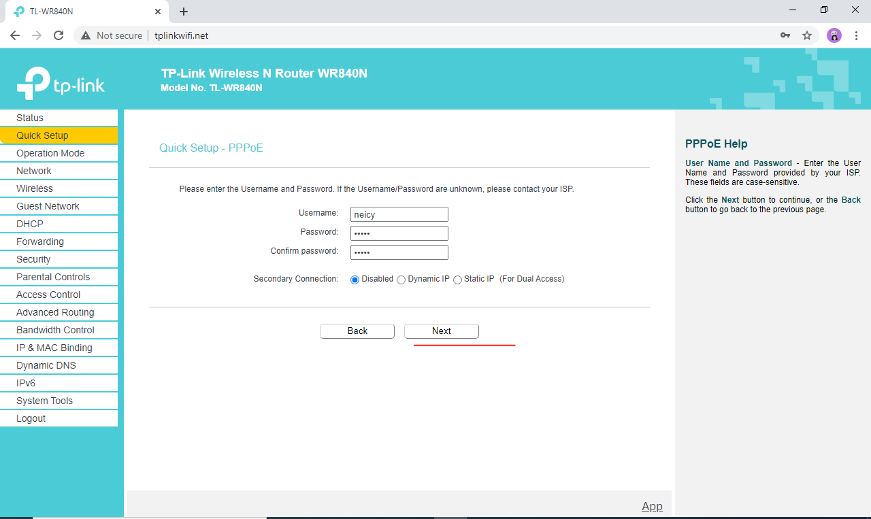This screenshot has width=871, height=519.
Task: Open the Network menu item
Action: pos(59,171)
